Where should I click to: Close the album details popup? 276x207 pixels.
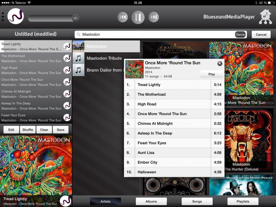(x=220, y=63)
